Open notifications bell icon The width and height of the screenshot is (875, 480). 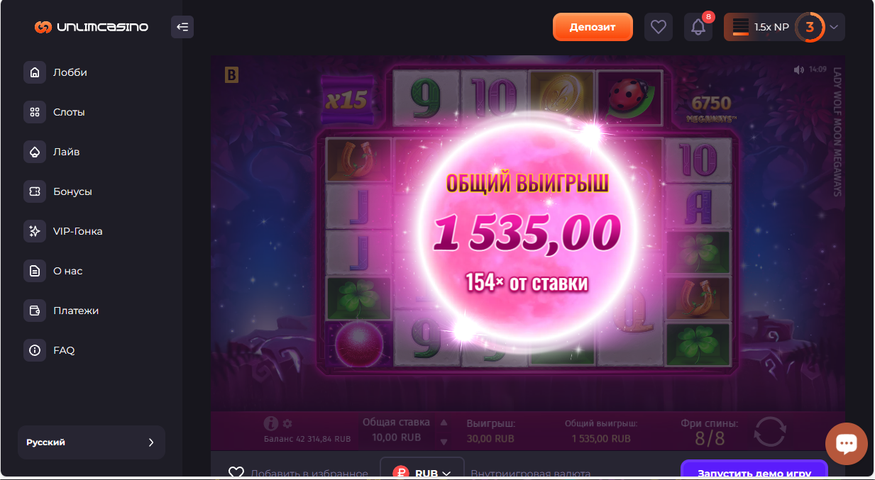pos(698,27)
